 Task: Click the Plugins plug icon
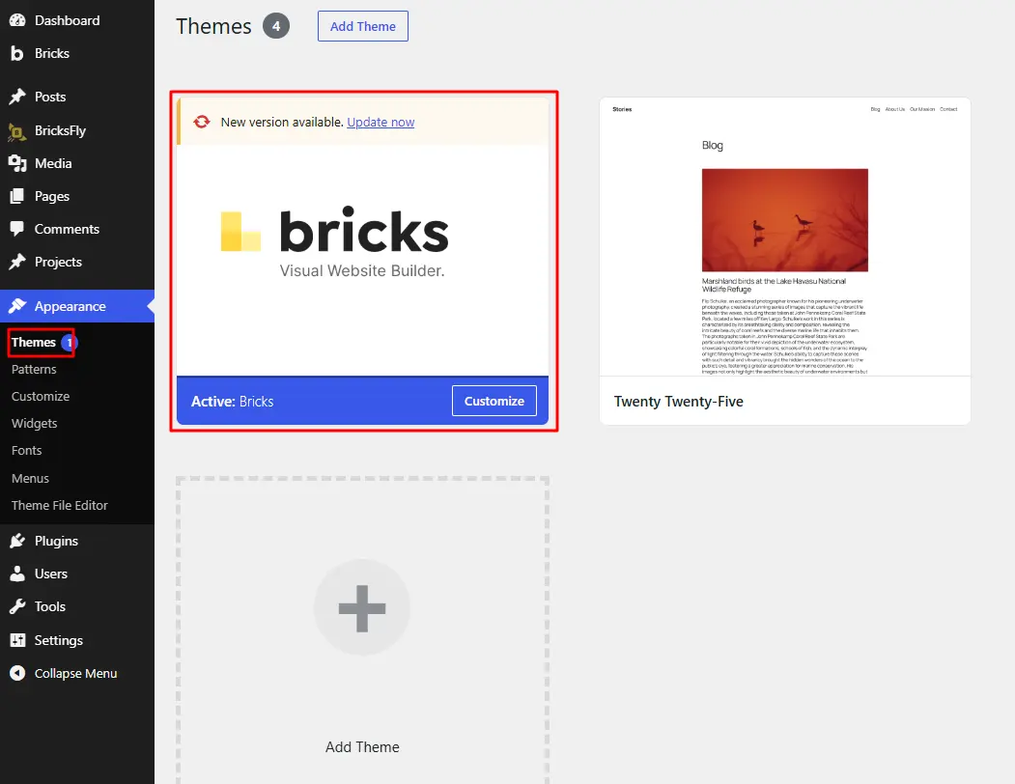click(x=17, y=541)
